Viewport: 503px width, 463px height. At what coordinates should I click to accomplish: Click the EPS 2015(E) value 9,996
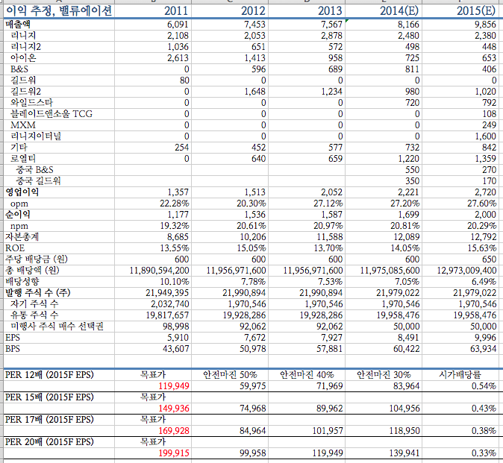(x=485, y=338)
